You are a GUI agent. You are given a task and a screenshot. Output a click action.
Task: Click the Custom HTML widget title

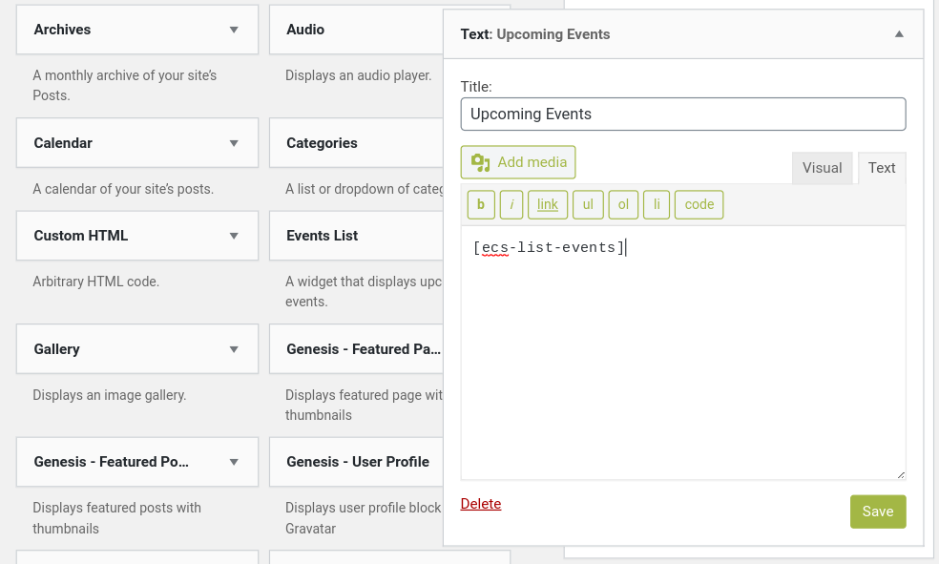point(81,236)
